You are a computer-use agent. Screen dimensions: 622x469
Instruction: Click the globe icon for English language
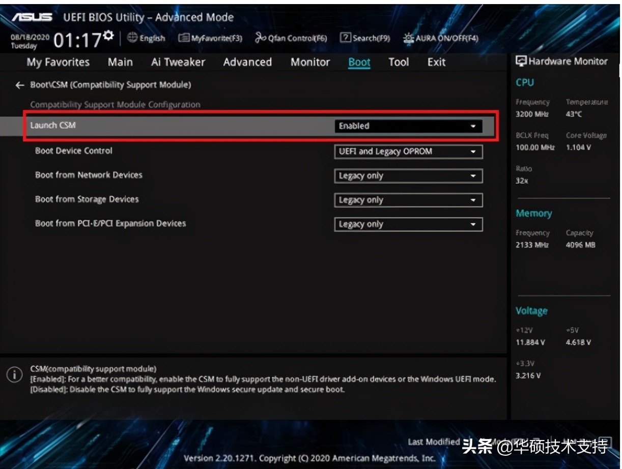[132, 38]
